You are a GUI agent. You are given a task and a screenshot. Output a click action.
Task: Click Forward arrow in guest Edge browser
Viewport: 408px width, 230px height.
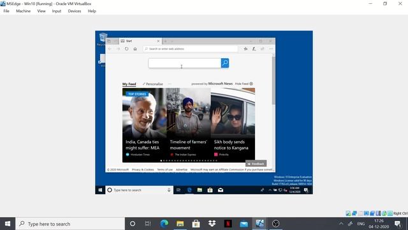point(118,49)
